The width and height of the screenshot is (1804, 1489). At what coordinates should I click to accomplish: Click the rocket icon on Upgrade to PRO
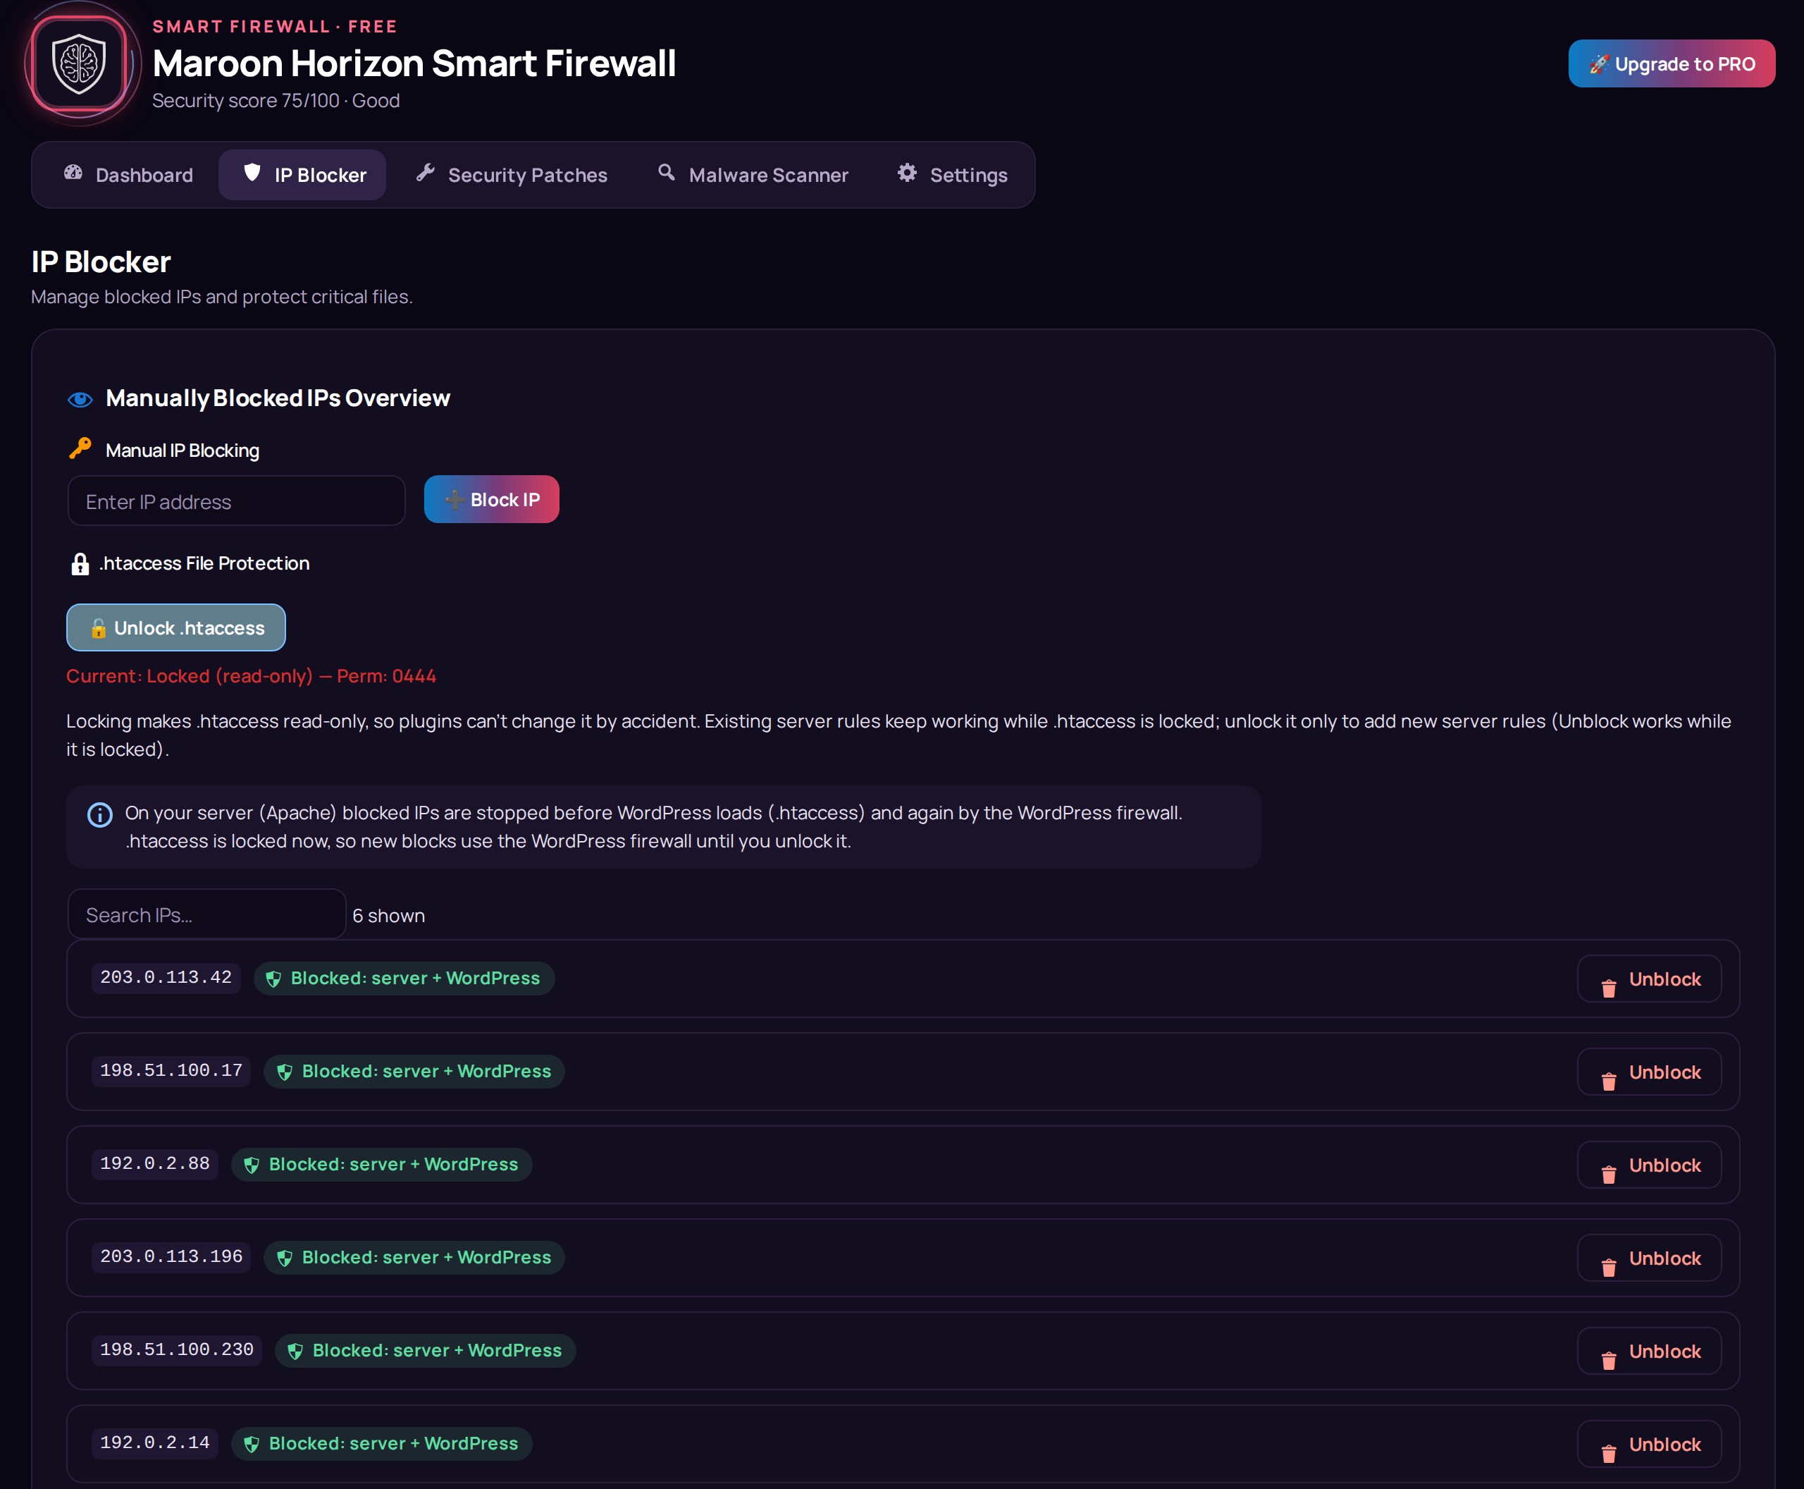[1598, 64]
